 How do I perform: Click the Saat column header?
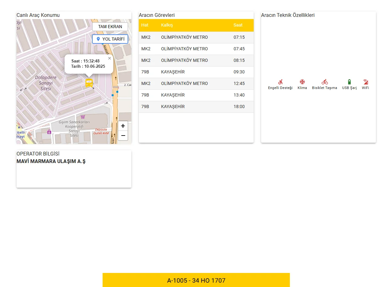click(238, 25)
